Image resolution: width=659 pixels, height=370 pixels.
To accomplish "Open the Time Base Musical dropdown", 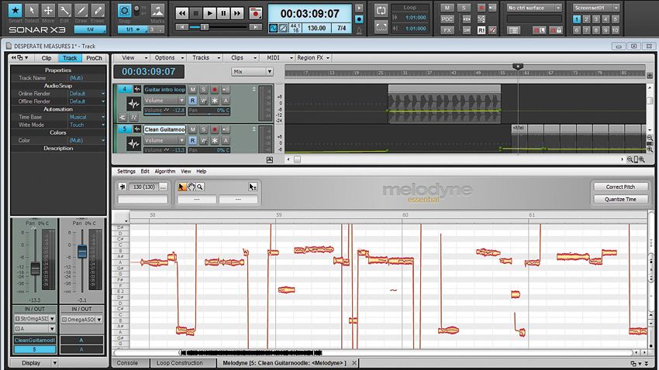I will [87, 117].
